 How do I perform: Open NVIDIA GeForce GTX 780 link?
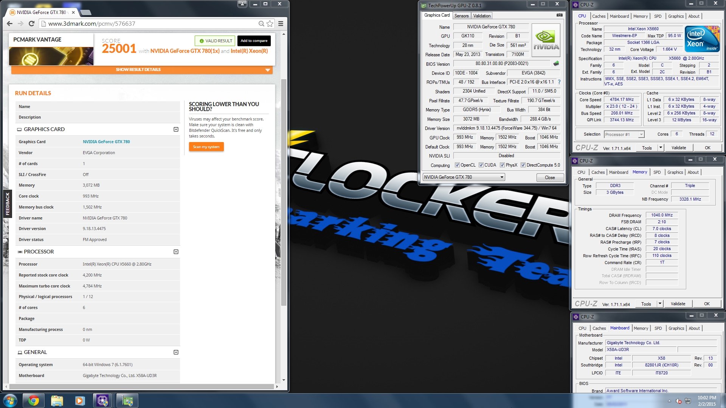click(106, 142)
